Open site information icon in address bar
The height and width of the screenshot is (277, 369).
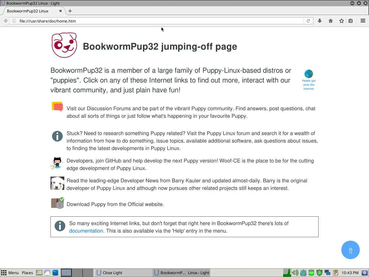[x=14, y=21]
